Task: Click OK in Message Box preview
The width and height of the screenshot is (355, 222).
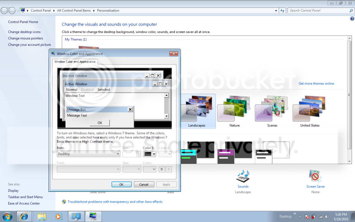Action: click(100, 123)
